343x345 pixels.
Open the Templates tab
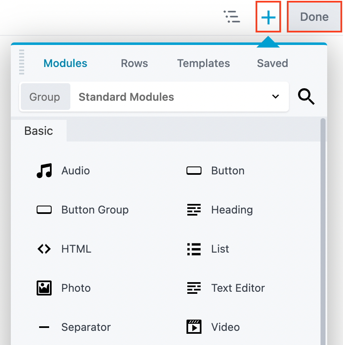point(203,63)
